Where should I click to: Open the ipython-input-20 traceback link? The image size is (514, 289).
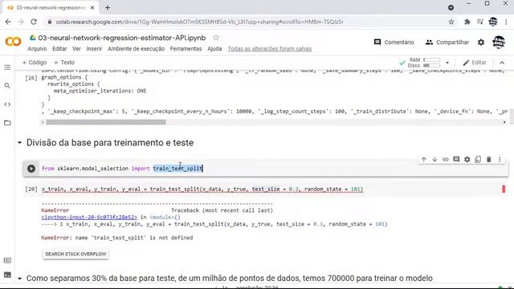click(x=89, y=218)
